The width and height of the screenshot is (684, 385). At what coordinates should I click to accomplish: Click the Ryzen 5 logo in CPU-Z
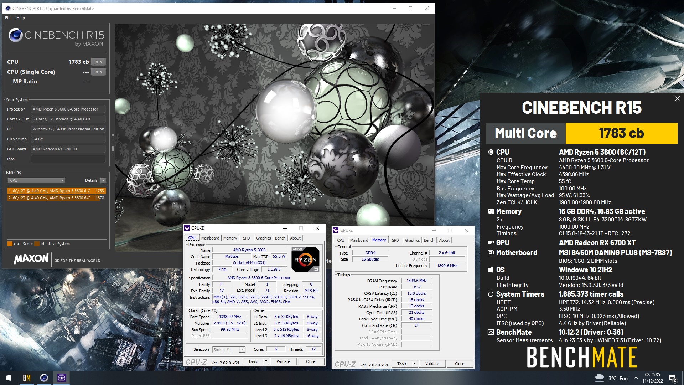[305, 260]
